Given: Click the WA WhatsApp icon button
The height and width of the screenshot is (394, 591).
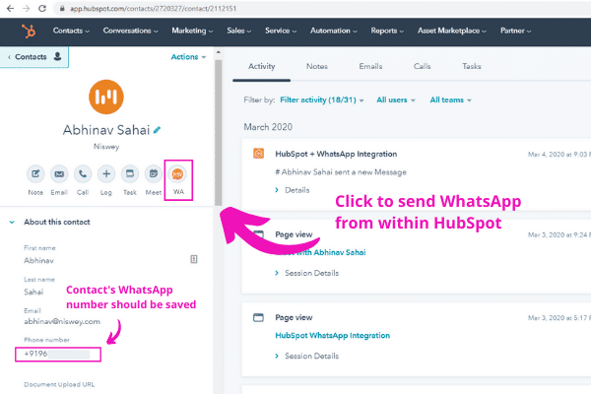Looking at the screenshot, I should click(x=177, y=174).
